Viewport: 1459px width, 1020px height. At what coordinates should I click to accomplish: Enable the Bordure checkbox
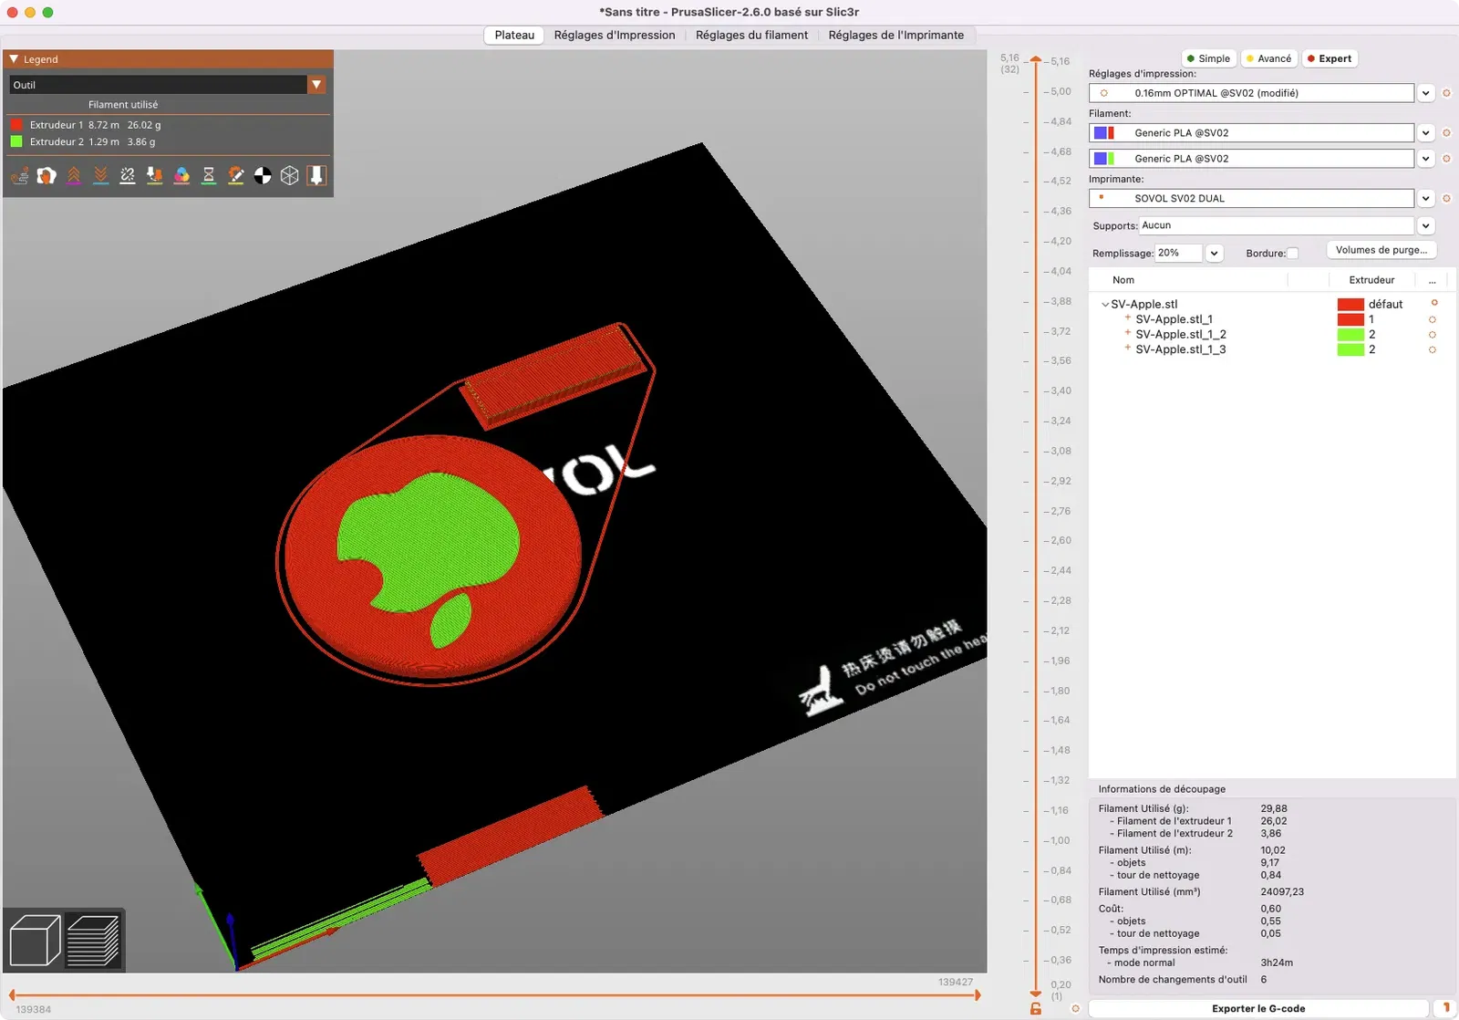click(x=1292, y=254)
